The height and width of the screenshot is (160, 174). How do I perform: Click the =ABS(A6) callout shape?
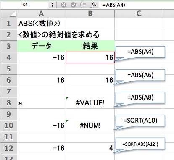140,75
